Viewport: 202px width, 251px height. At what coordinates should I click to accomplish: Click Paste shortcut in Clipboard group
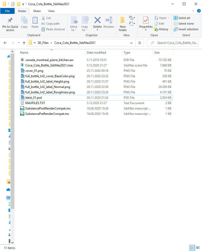tap(53, 29)
